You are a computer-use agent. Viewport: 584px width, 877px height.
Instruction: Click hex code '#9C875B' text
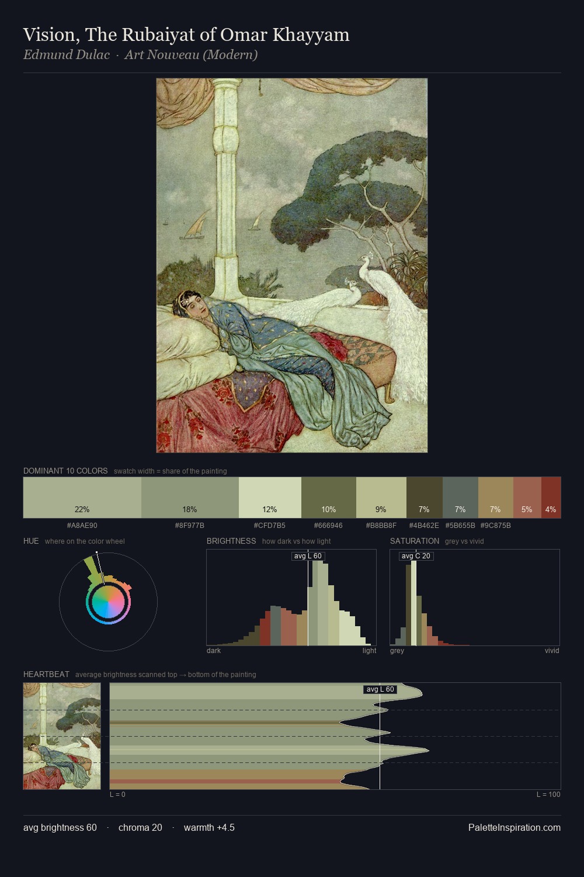[x=496, y=526]
